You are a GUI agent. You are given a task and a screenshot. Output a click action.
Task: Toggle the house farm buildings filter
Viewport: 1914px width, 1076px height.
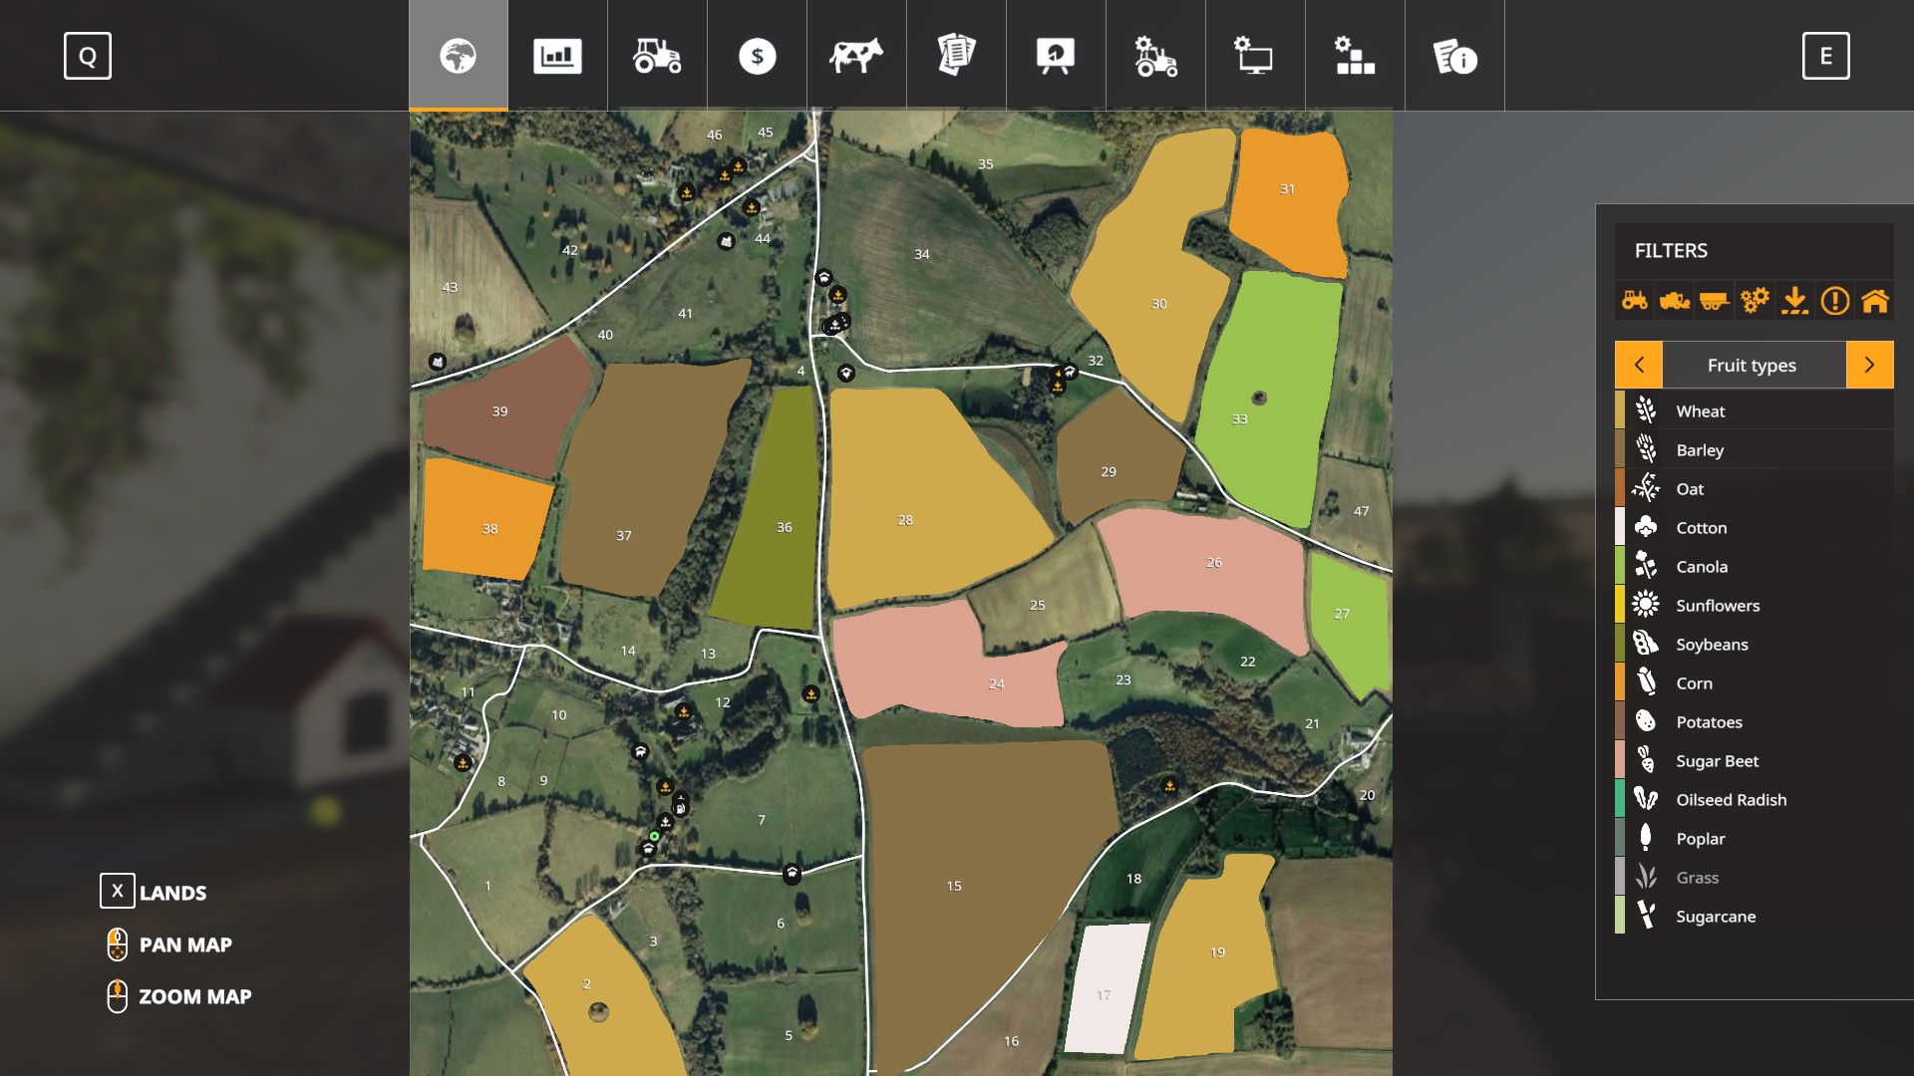[1875, 300]
